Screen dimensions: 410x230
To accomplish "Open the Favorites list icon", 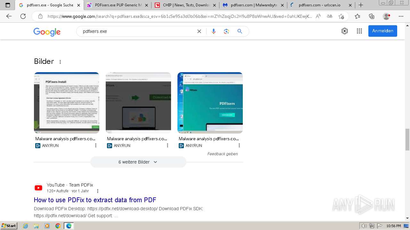I will click(357, 16).
